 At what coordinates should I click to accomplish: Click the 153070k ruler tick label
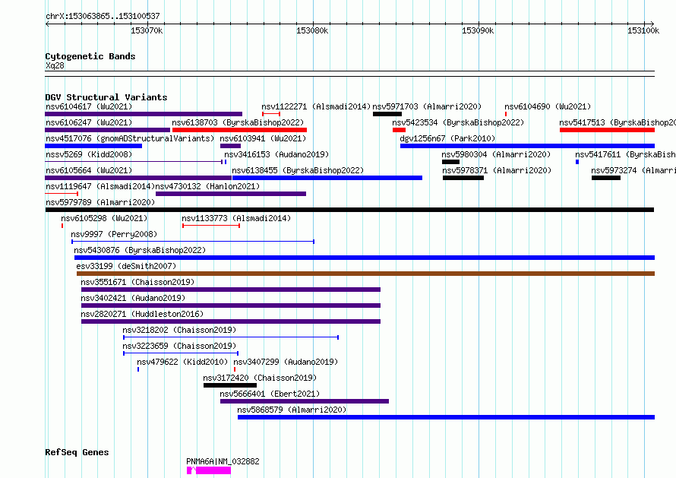(x=147, y=30)
